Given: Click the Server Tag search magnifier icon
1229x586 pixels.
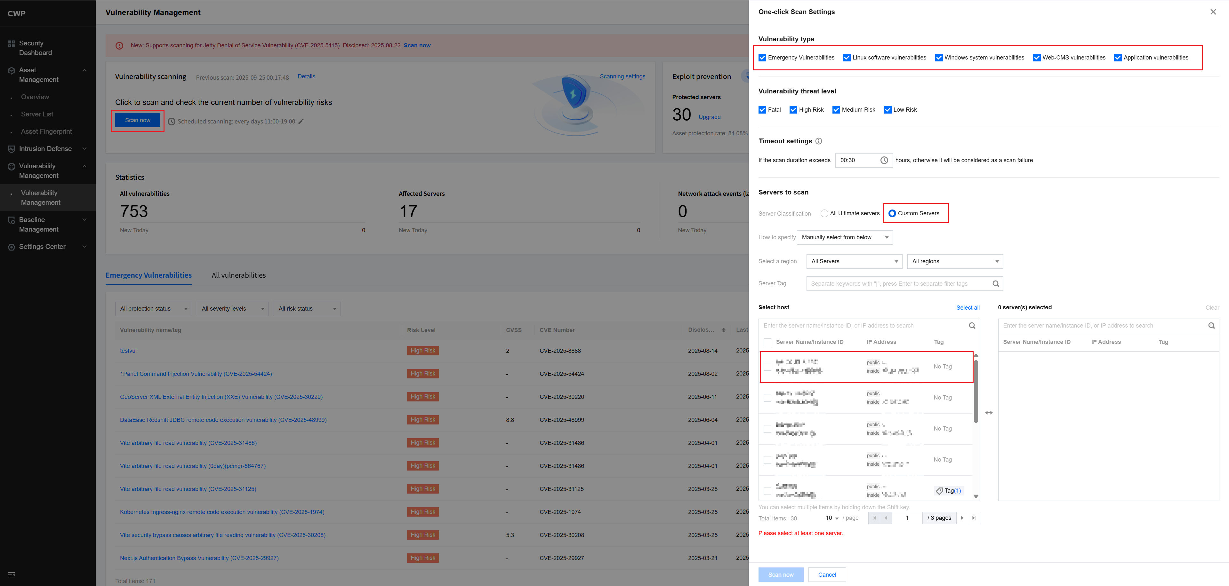Looking at the screenshot, I should pyautogui.click(x=996, y=284).
